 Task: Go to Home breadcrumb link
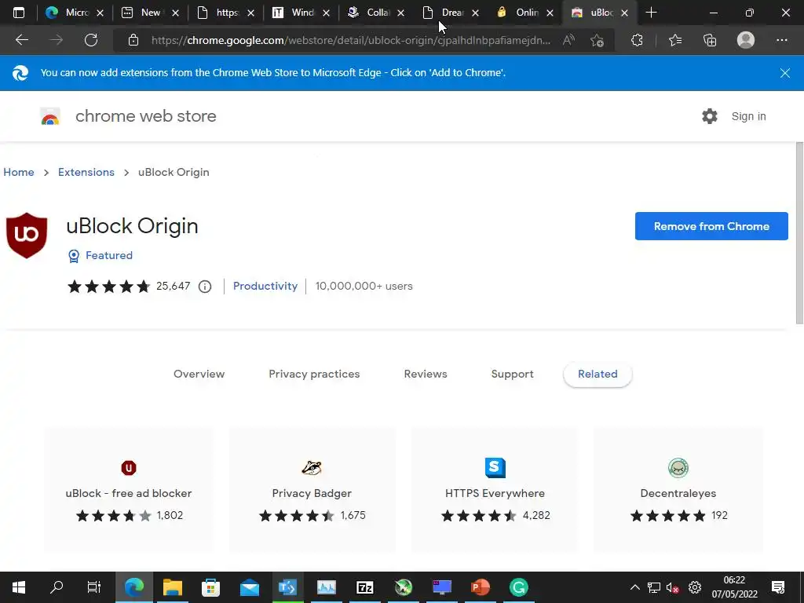click(19, 172)
